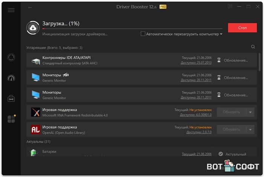Select Контроллеры IDE ATA/ATAPI row title
Image resolution: width=264 pixels, height=177 pixels.
click(x=66, y=58)
